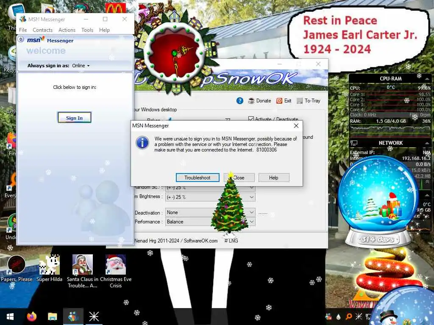The width and height of the screenshot is (434, 325).
Task: Toggle the round collapse arrows beside msn logo
Action: [21, 39]
